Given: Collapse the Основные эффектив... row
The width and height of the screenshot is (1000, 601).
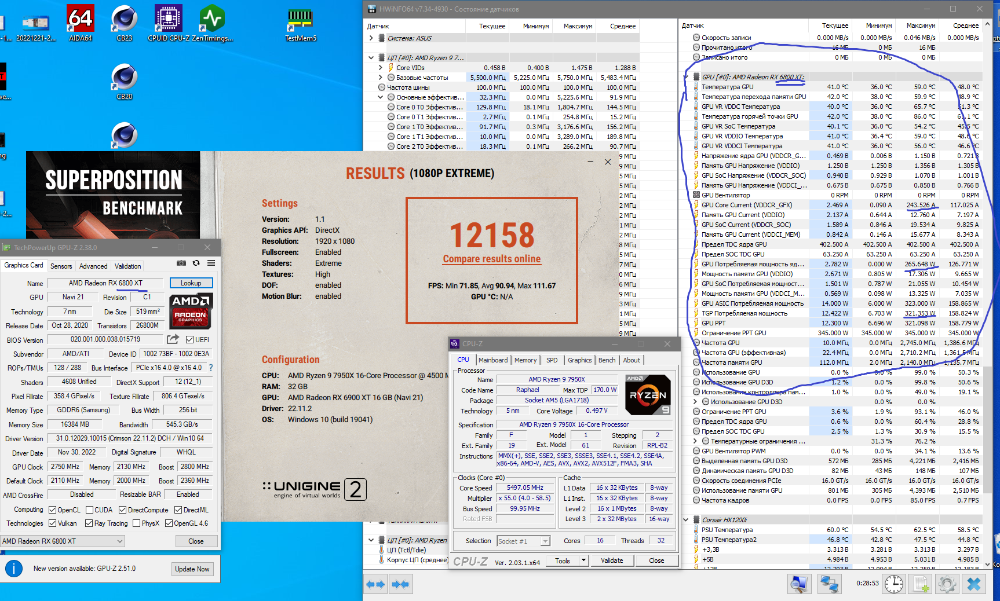Looking at the screenshot, I should pyautogui.click(x=381, y=97).
